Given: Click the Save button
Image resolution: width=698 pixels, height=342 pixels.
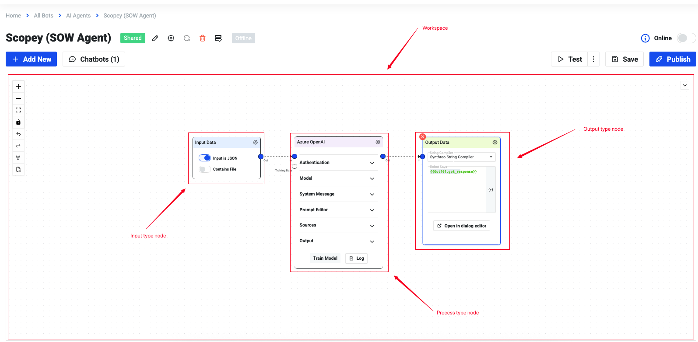Looking at the screenshot, I should [624, 59].
